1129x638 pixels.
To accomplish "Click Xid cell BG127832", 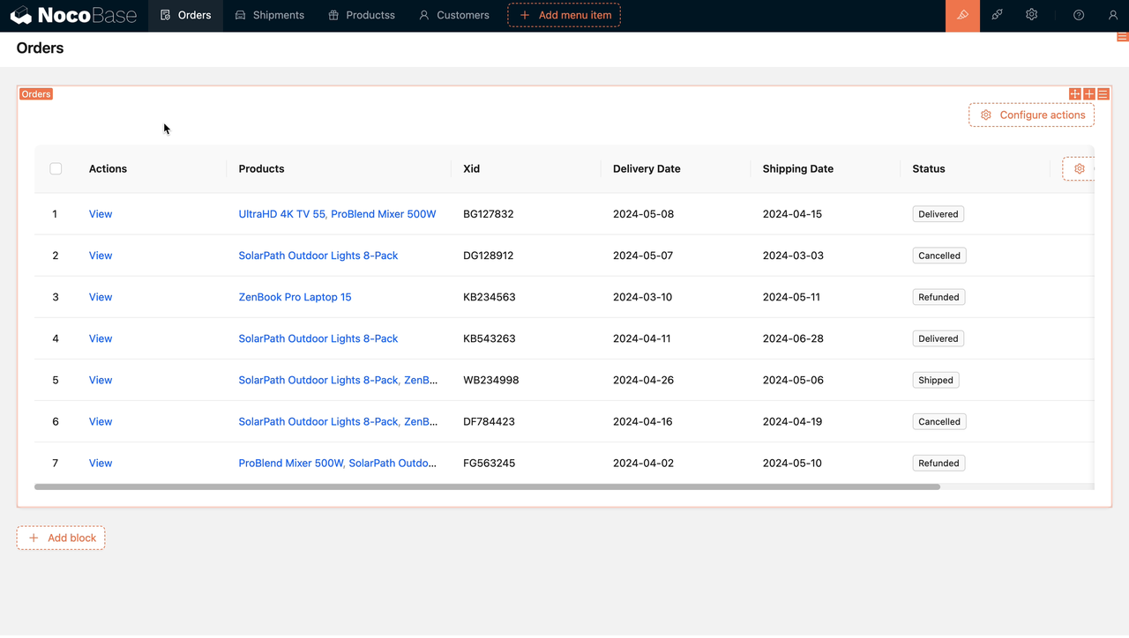I will (489, 214).
